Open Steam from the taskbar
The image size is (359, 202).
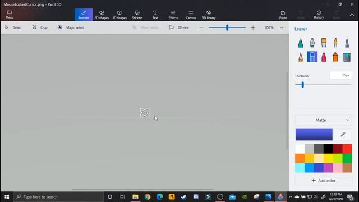click(183, 197)
